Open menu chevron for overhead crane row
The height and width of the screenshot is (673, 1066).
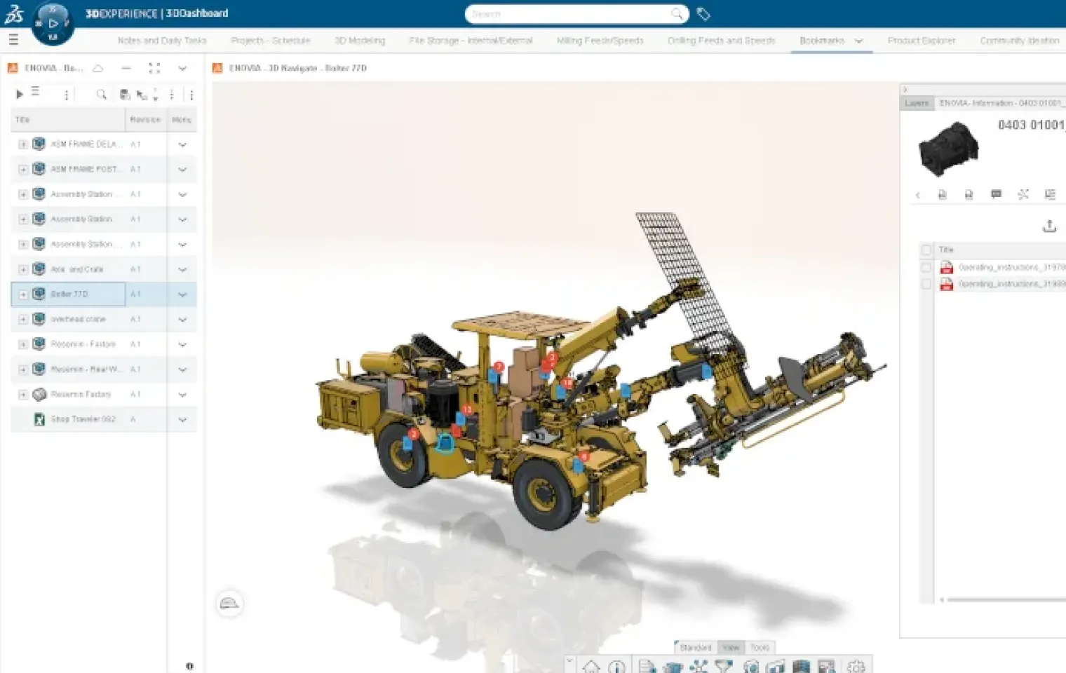pos(182,320)
